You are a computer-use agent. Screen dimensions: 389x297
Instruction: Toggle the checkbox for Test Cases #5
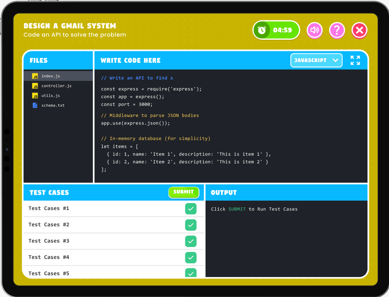coord(191,273)
